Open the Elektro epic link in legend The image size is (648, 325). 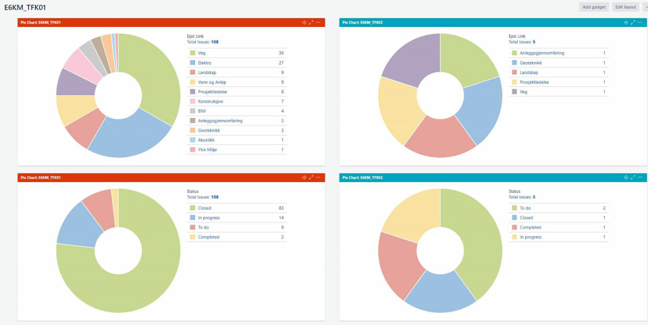click(x=205, y=62)
